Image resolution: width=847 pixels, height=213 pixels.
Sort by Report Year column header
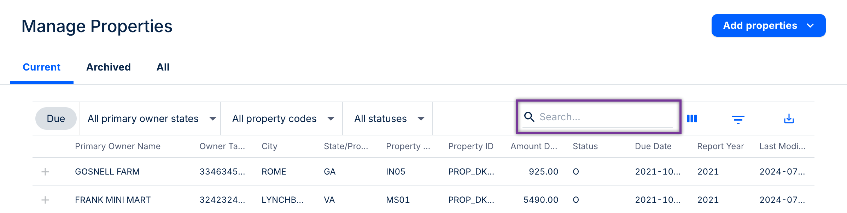pos(720,146)
